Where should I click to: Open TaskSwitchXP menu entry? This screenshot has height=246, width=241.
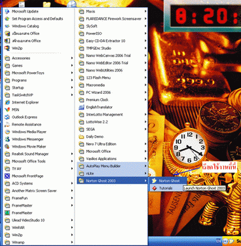pos(39,95)
